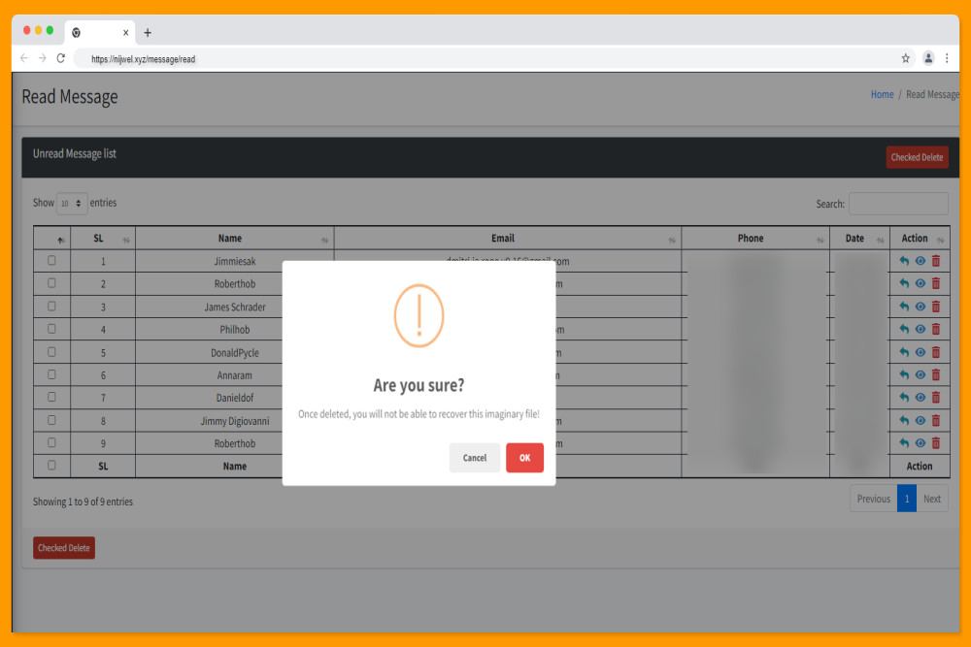The height and width of the screenshot is (647, 971).
Task: Go back in browser history
Action: tap(24, 58)
